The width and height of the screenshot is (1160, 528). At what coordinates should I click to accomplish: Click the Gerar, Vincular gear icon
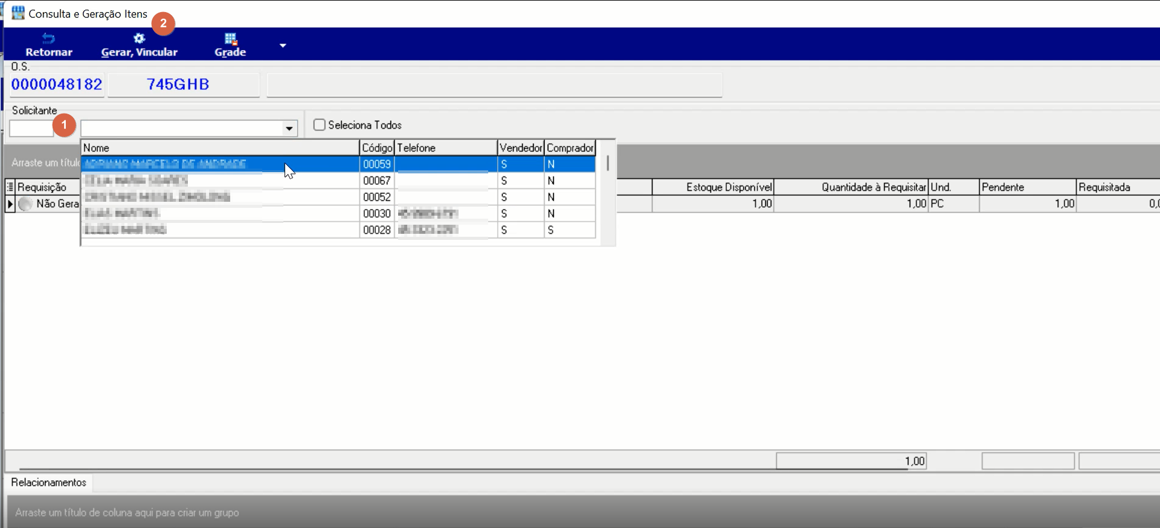point(140,39)
